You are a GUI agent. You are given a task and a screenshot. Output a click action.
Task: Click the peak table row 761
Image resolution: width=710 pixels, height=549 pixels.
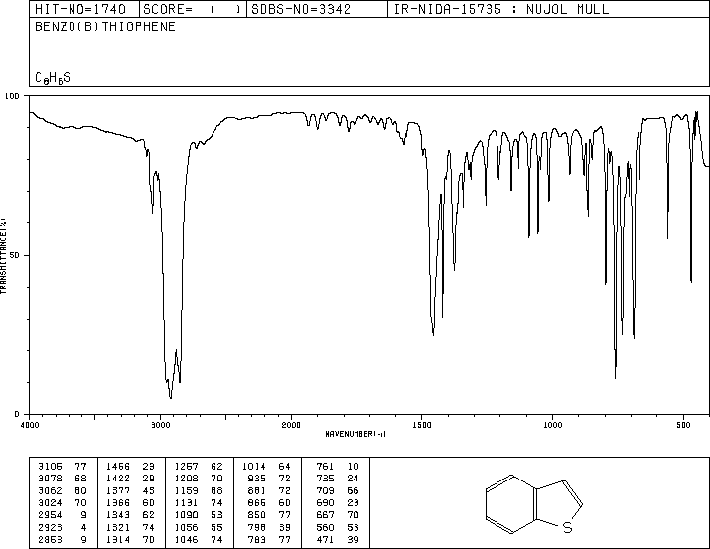coord(338,467)
